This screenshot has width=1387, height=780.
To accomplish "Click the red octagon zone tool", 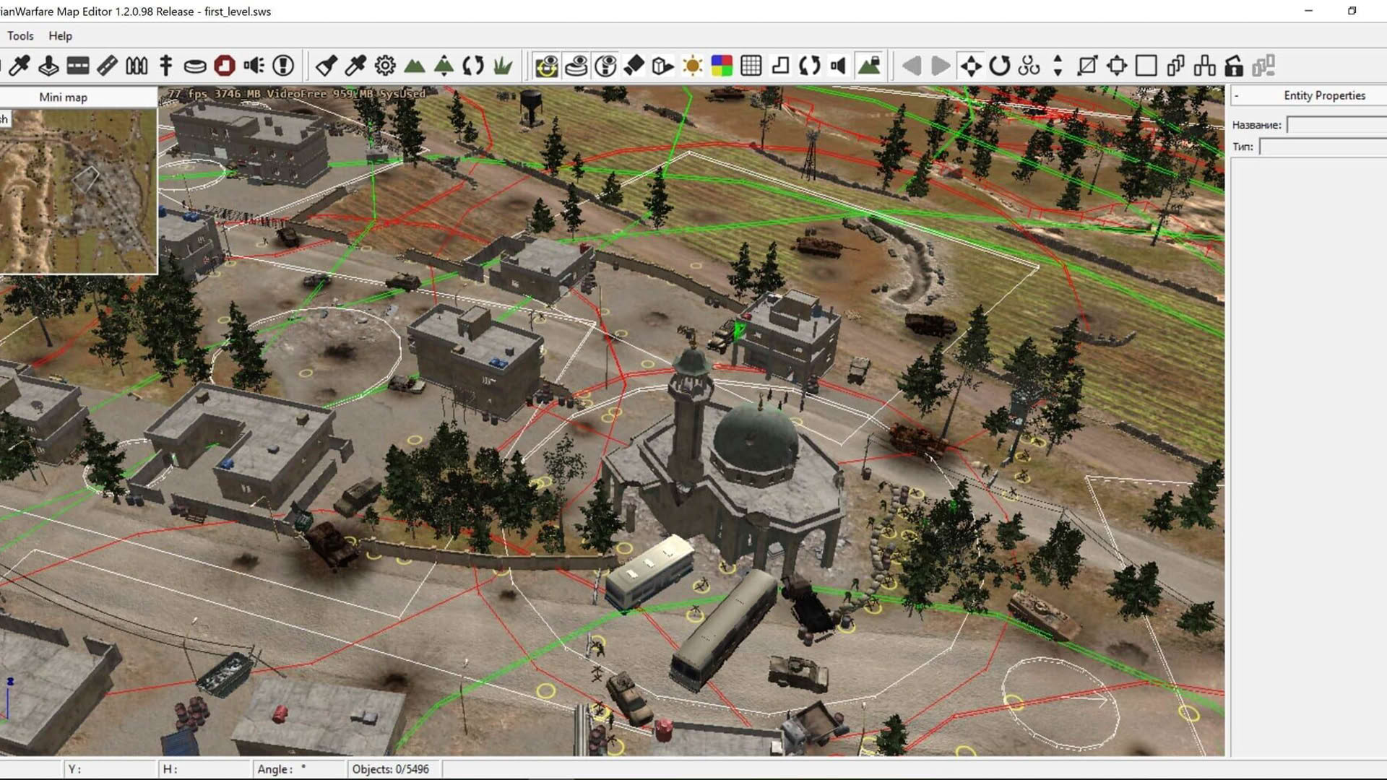I will pos(225,66).
